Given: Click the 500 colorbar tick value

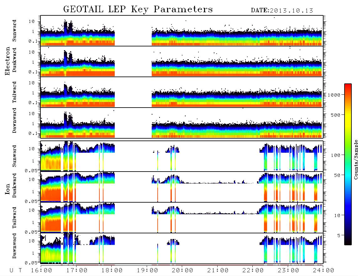Looking at the screenshot, I should coord(336,115).
